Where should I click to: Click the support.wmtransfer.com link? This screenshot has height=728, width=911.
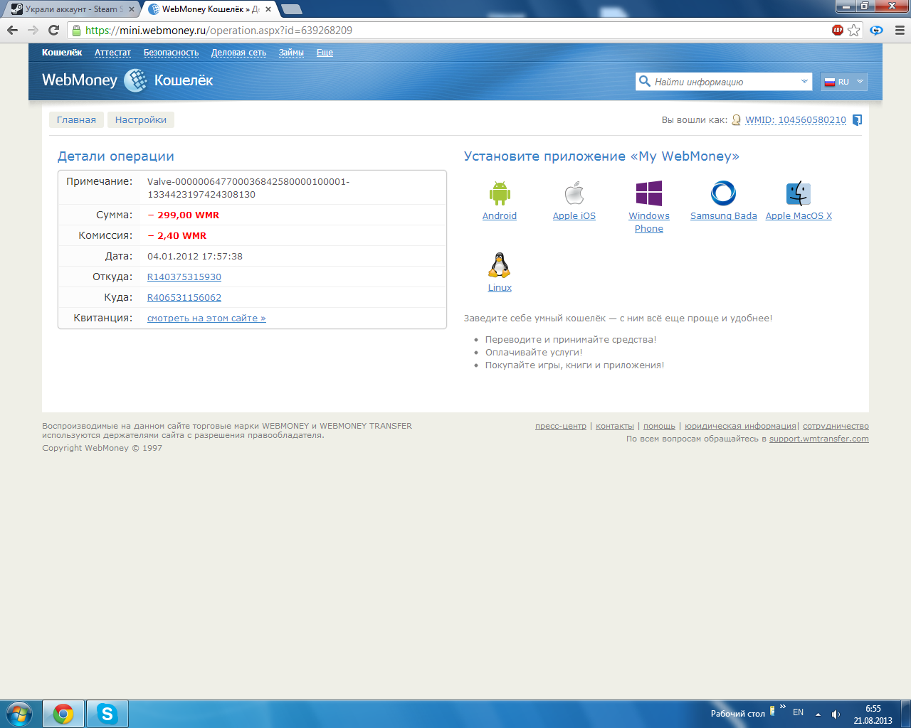click(819, 439)
